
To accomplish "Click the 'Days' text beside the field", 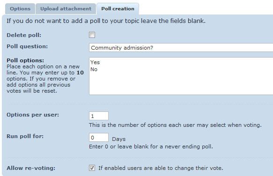I will 119,139.
